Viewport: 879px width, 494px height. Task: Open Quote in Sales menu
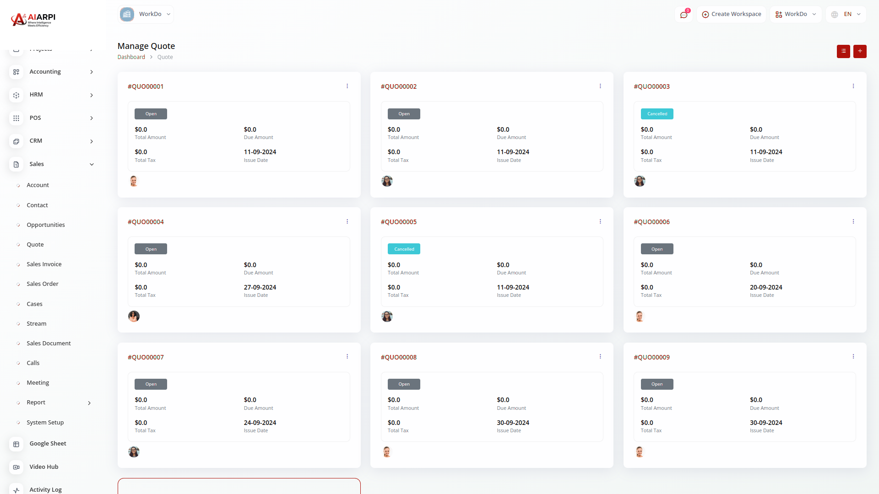(35, 245)
